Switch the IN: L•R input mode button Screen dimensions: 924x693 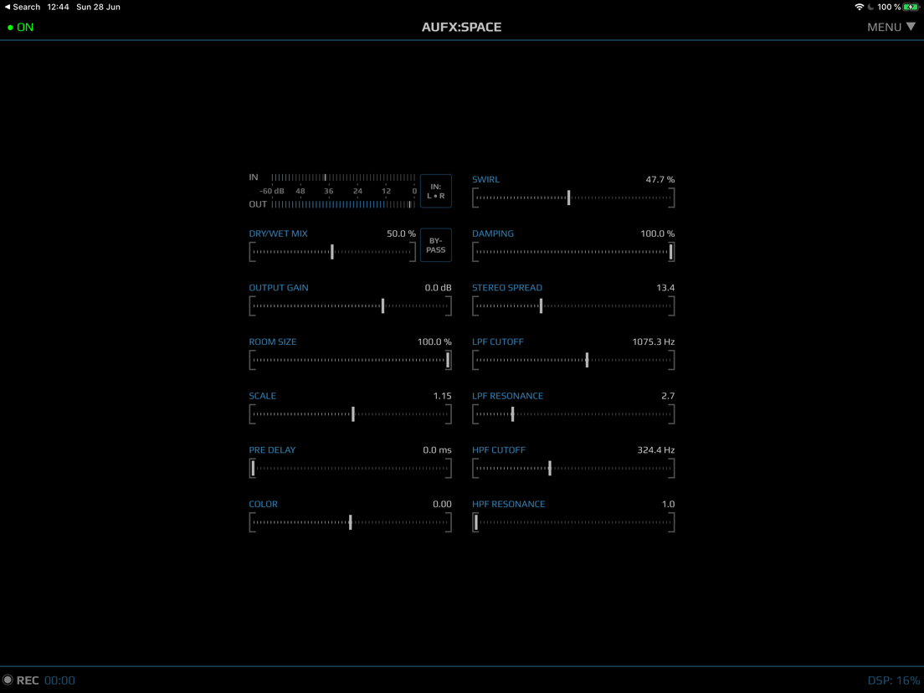[435, 191]
